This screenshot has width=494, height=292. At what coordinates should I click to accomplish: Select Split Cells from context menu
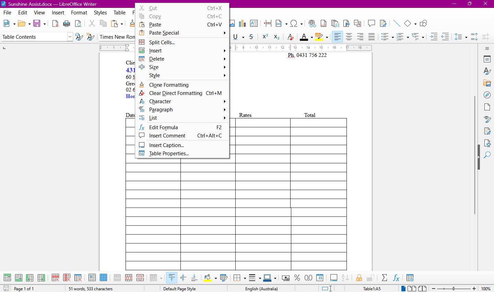click(162, 42)
